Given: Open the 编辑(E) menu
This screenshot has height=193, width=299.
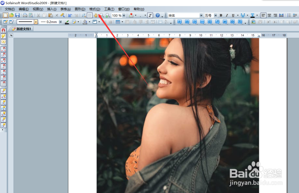Looking at the screenshot, I should pyautogui.click(x=24, y=9).
